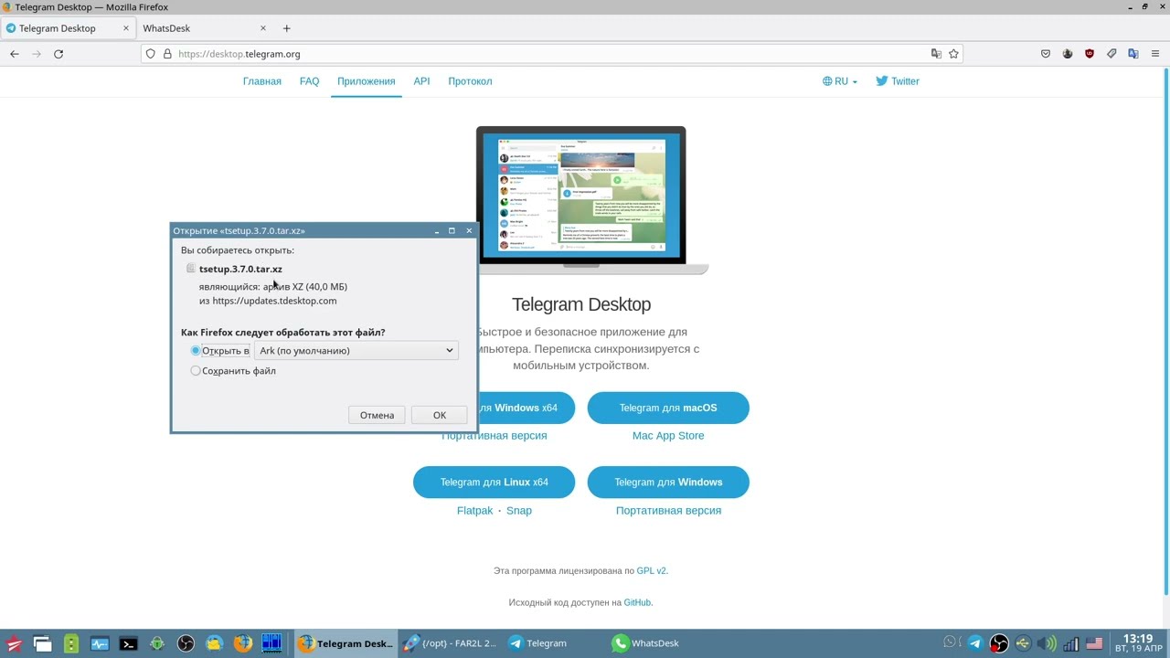1170x658 pixels.
Task: Click the green padlock bug icon in taskbar
Action: click(157, 643)
